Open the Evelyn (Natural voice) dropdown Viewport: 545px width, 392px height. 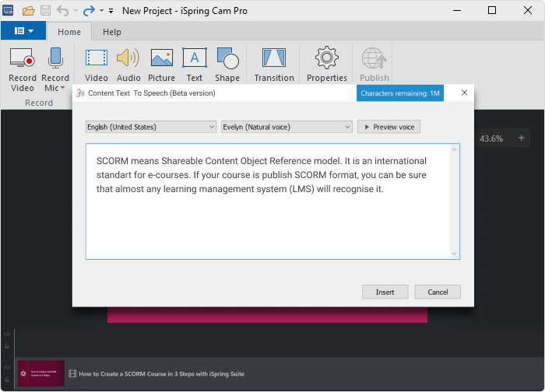pyautogui.click(x=287, y=127)
